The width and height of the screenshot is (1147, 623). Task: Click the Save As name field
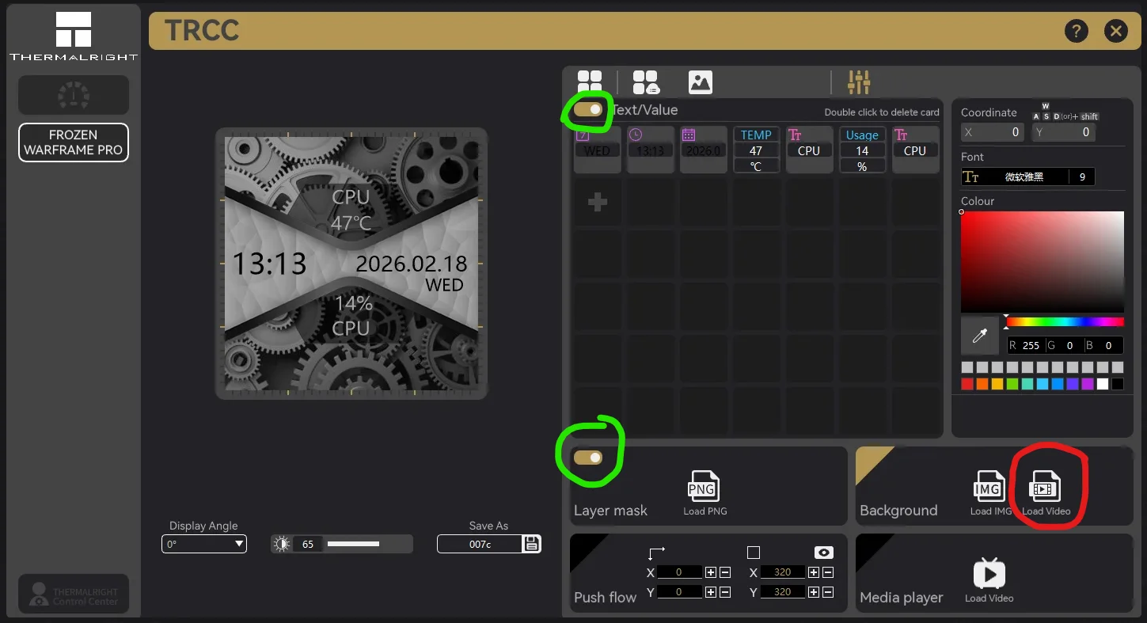pos(480,544)
